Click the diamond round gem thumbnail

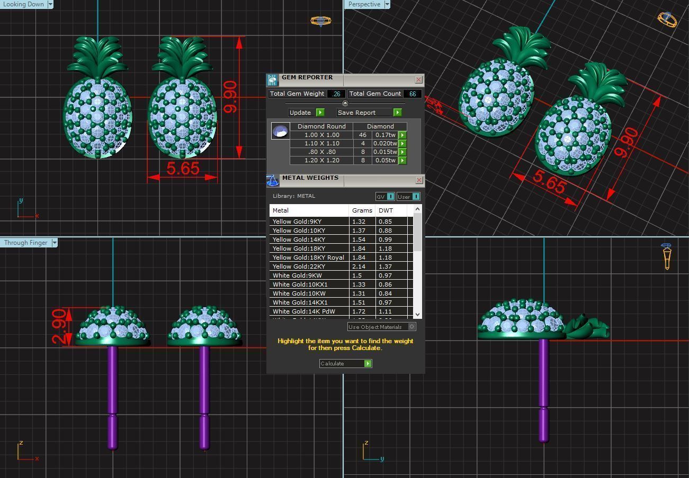(x=280, y=131)
